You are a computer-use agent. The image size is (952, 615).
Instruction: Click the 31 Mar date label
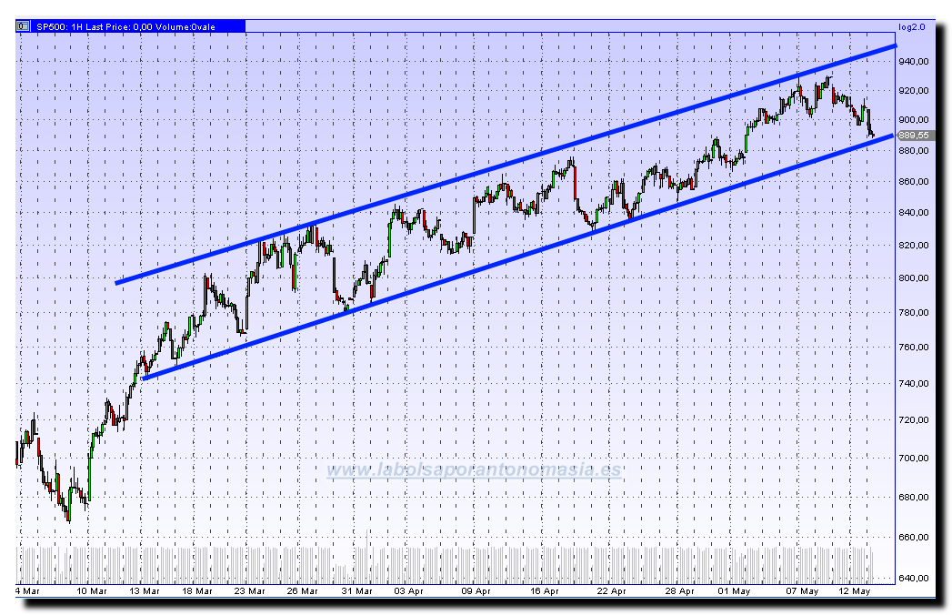356,590
